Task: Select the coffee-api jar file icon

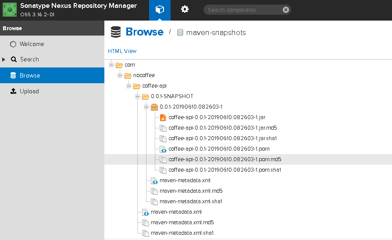Action: pos(163,117)
